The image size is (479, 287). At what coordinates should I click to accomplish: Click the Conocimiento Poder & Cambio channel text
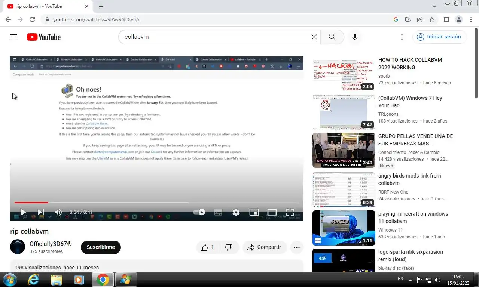click(x=409, y=152)
